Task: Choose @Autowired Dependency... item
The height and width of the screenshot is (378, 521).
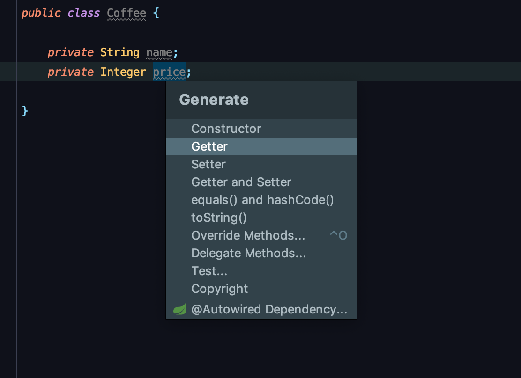Action: click(x=269, y=309)
